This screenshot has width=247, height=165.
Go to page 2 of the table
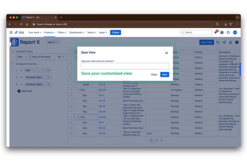click(156, 140)
